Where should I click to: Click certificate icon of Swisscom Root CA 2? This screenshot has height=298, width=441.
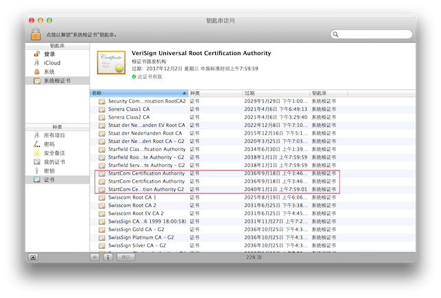click(102, 206)
